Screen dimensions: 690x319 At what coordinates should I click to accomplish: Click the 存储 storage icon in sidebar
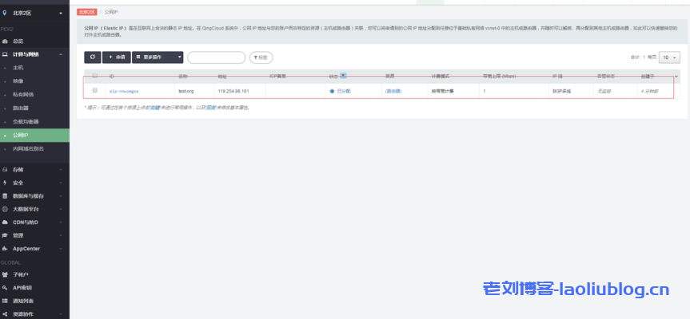(x=6, y=170)
